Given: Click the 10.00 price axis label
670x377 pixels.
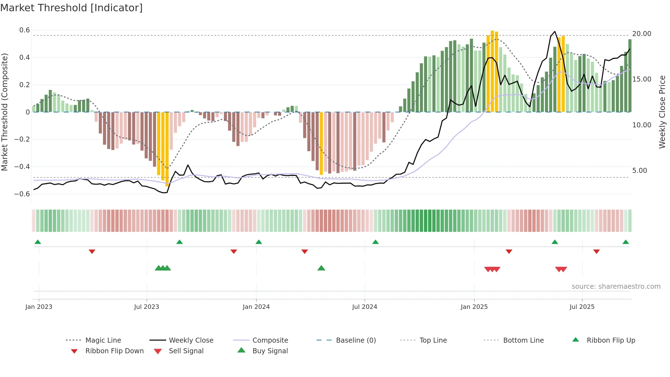Looking at the screenshot, I should click(642, 125).
